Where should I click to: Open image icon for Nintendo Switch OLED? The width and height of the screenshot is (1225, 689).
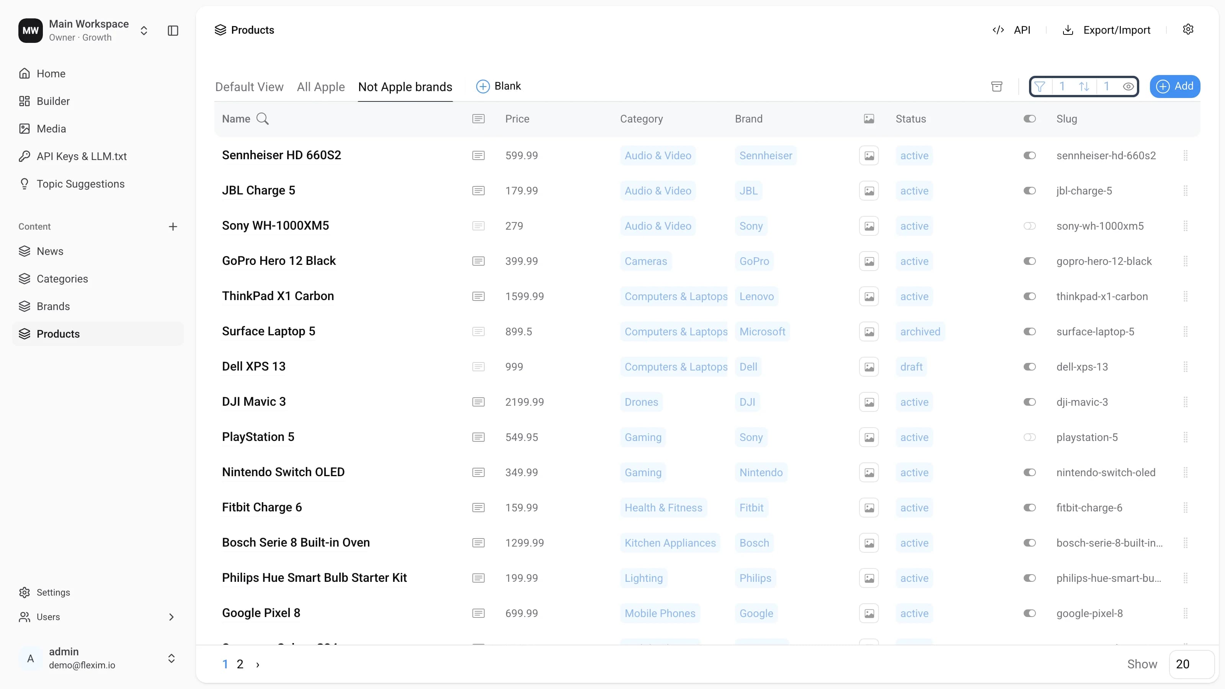coord(869,472)
